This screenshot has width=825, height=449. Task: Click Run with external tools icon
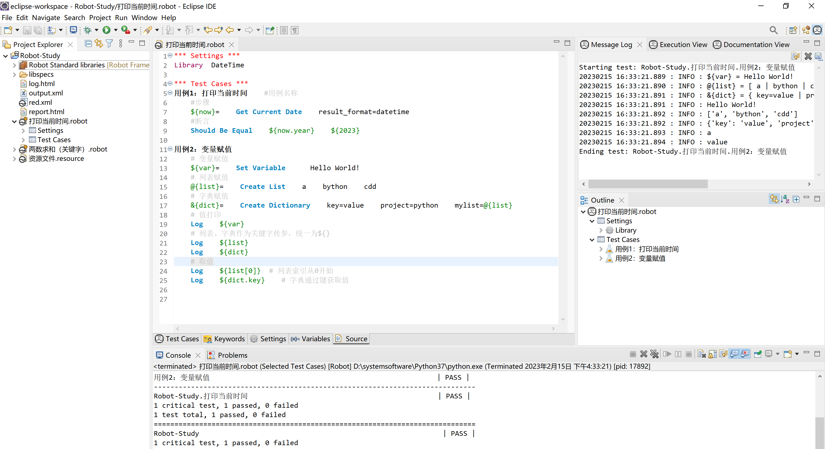(x=125, y=30)
